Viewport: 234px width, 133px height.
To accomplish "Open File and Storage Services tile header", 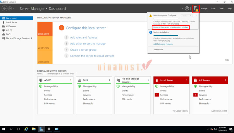I will 133,80.
